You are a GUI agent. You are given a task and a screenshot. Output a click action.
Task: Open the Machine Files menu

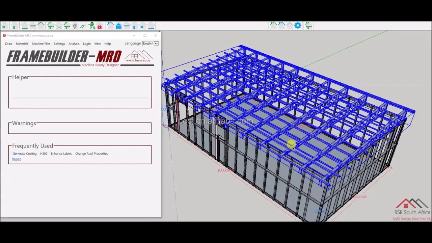(41, 44)
